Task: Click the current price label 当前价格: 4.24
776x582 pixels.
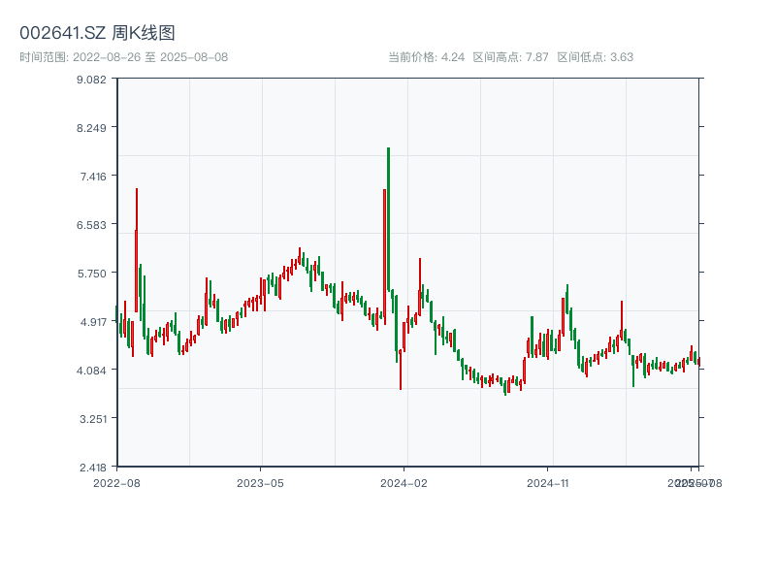Action: tap(426, 57)
